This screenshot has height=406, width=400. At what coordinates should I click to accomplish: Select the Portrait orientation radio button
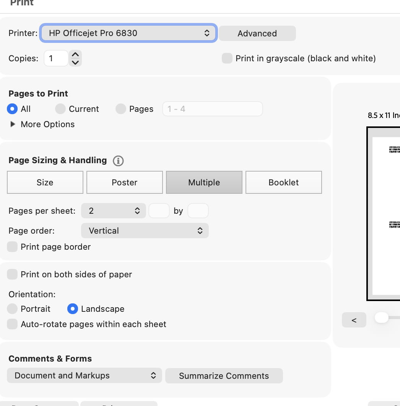tap(12, 309)
